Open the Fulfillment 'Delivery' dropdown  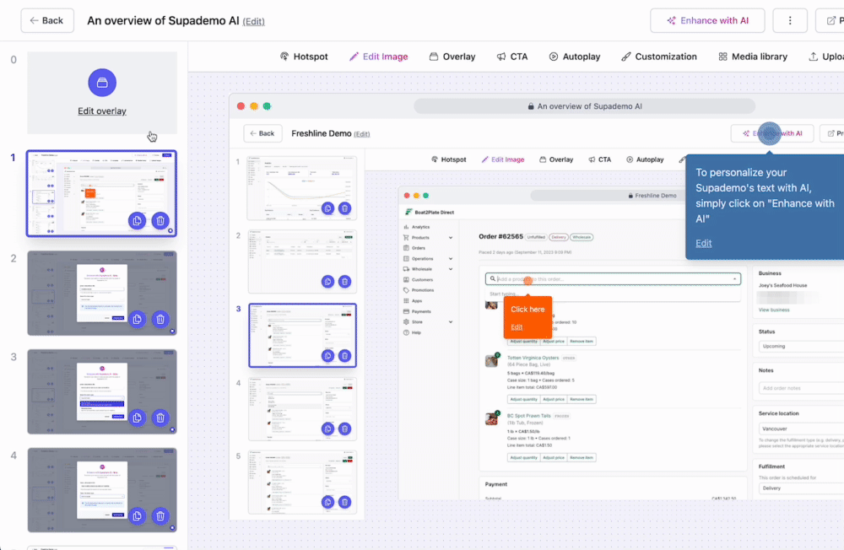point(801,488)
